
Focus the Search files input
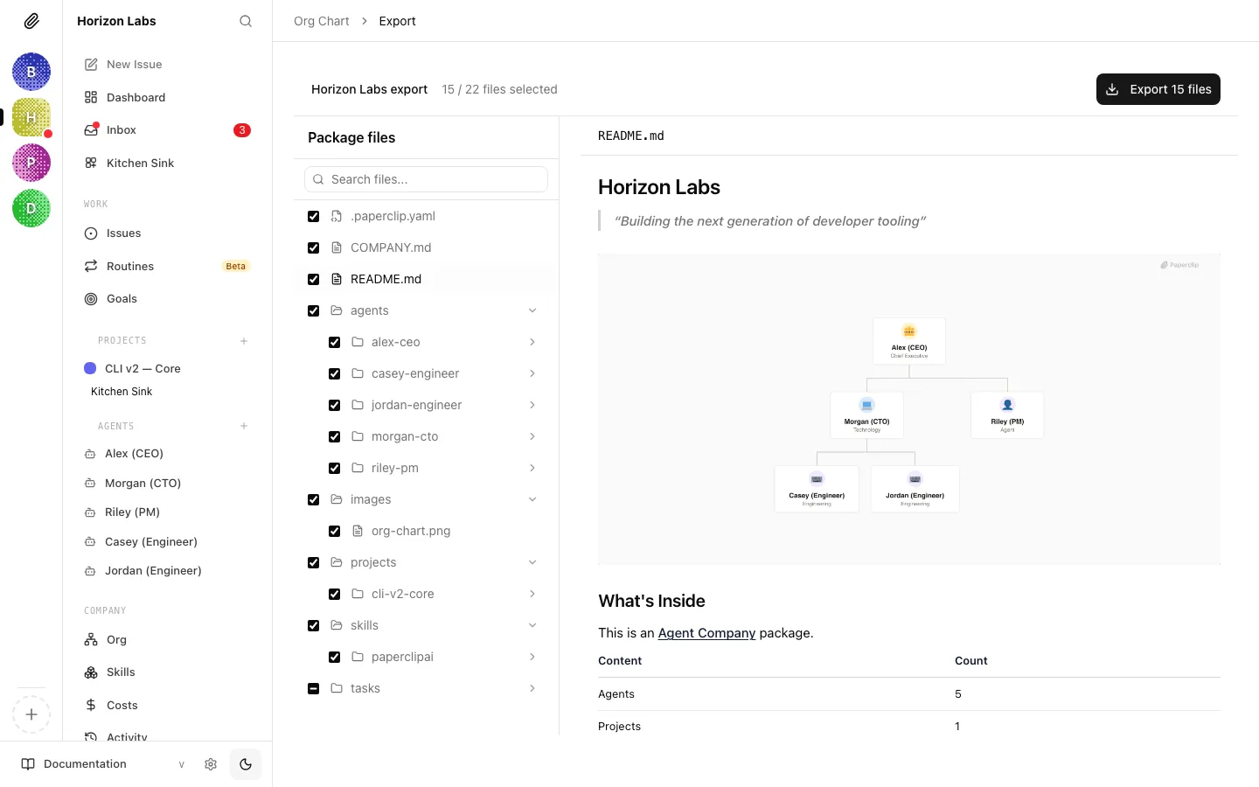[x=426, y=179]
